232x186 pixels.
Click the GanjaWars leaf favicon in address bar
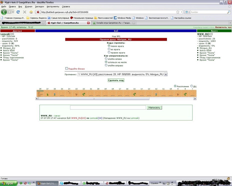tap(38, 12)
